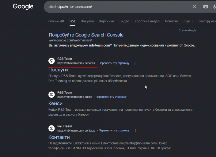The image size is (216, 157).
Task: Open the Кейси search result
Action: click(55, 103)
